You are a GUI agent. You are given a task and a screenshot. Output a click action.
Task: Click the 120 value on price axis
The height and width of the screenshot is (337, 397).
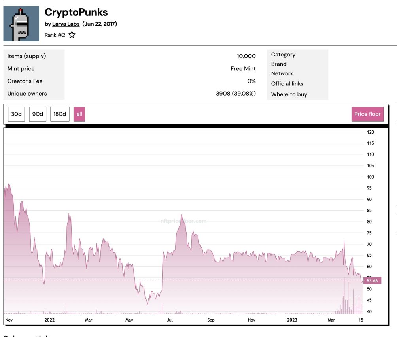point(371,132)
